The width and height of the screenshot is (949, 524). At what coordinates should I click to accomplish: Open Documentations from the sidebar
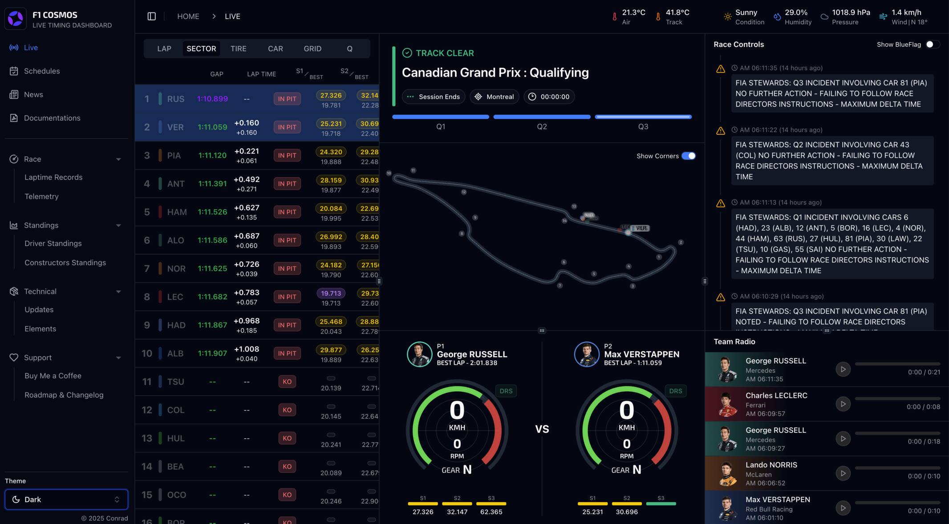(x=52, y=118)
